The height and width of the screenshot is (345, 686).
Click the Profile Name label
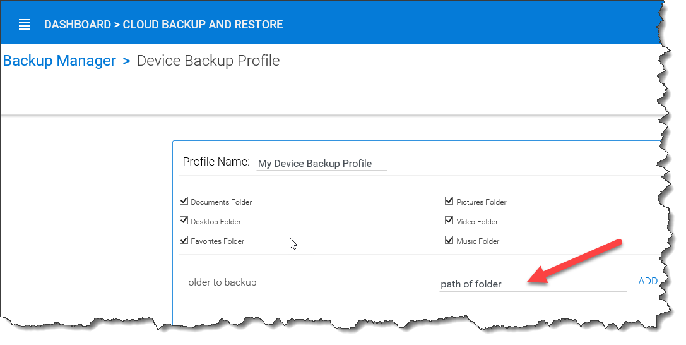(x=216, y=162)
